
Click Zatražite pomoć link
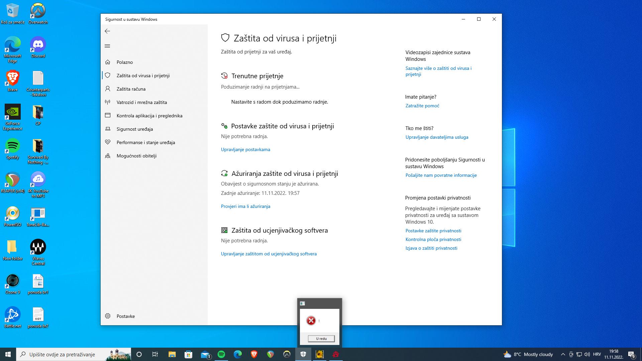[x=422, y=106]
